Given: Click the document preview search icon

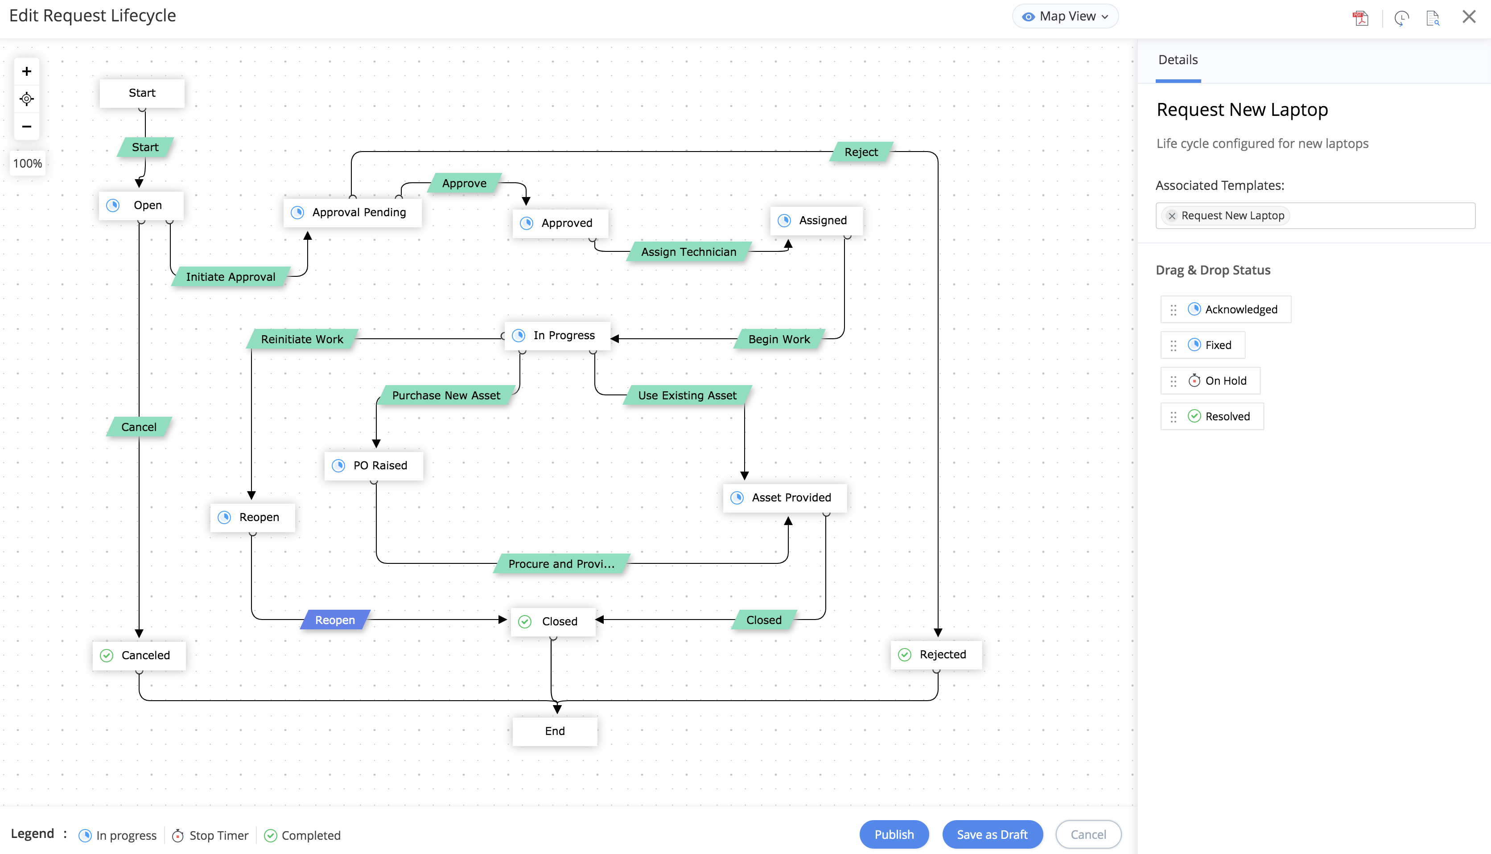Looking at the screenshot, I should pos(1432,17).
